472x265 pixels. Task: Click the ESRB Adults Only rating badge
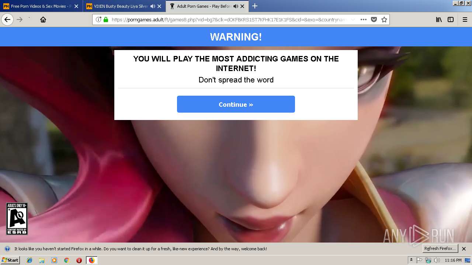click(x=17, y=219)
